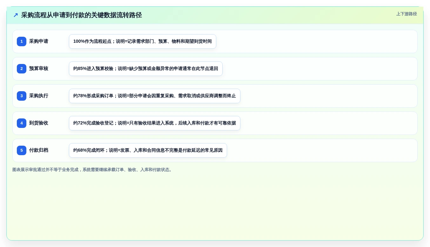
Task: Click the 采购执行 step label
Action: tap(39, 96)
